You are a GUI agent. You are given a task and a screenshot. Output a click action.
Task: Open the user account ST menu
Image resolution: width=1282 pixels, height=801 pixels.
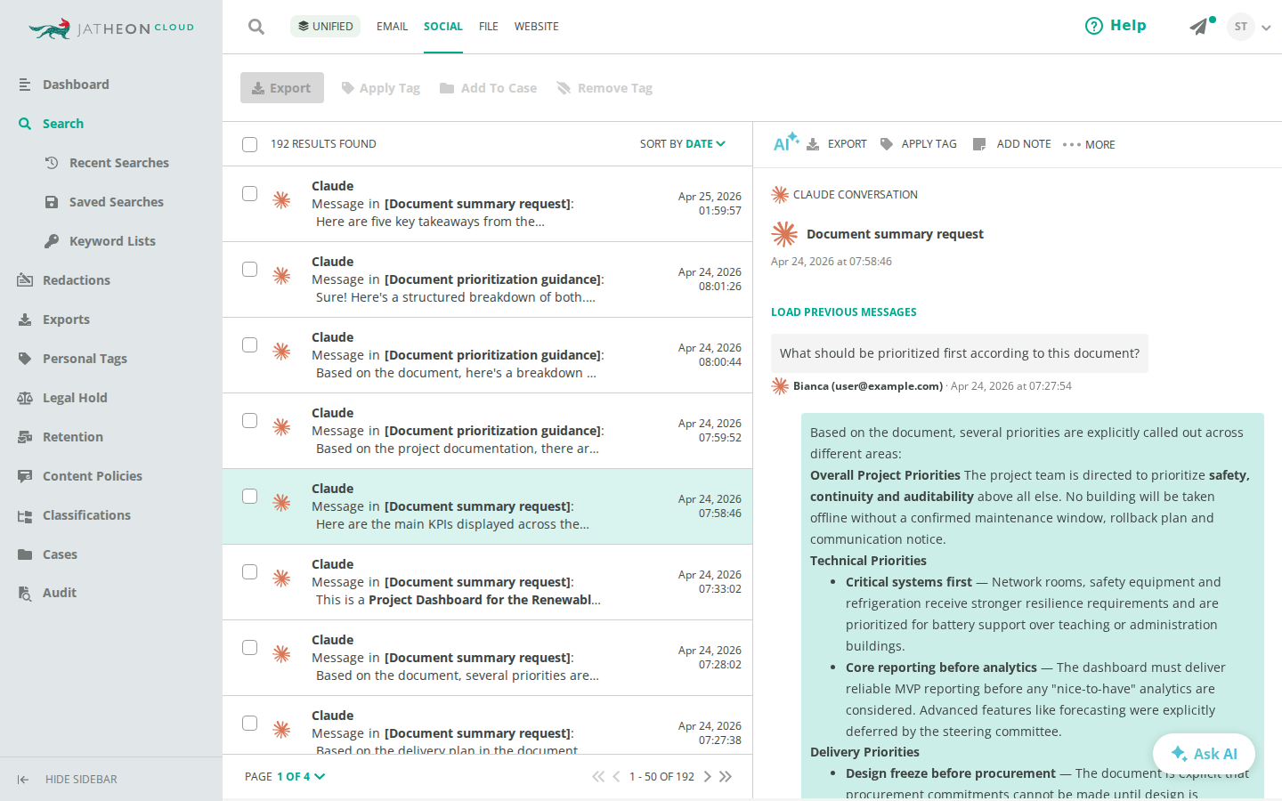1248,27
